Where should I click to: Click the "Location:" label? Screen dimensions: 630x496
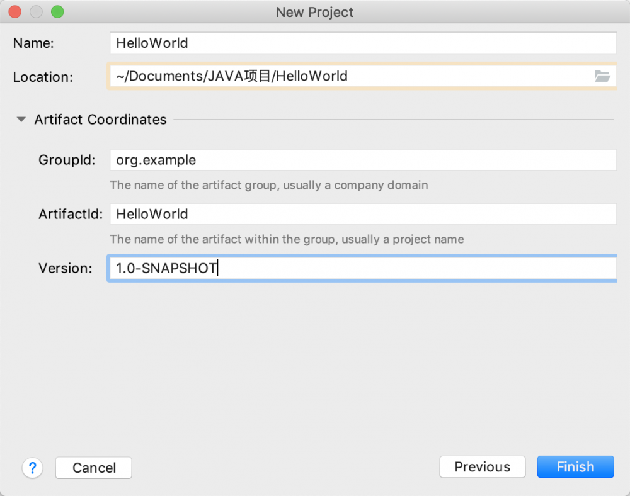[43, 77]
